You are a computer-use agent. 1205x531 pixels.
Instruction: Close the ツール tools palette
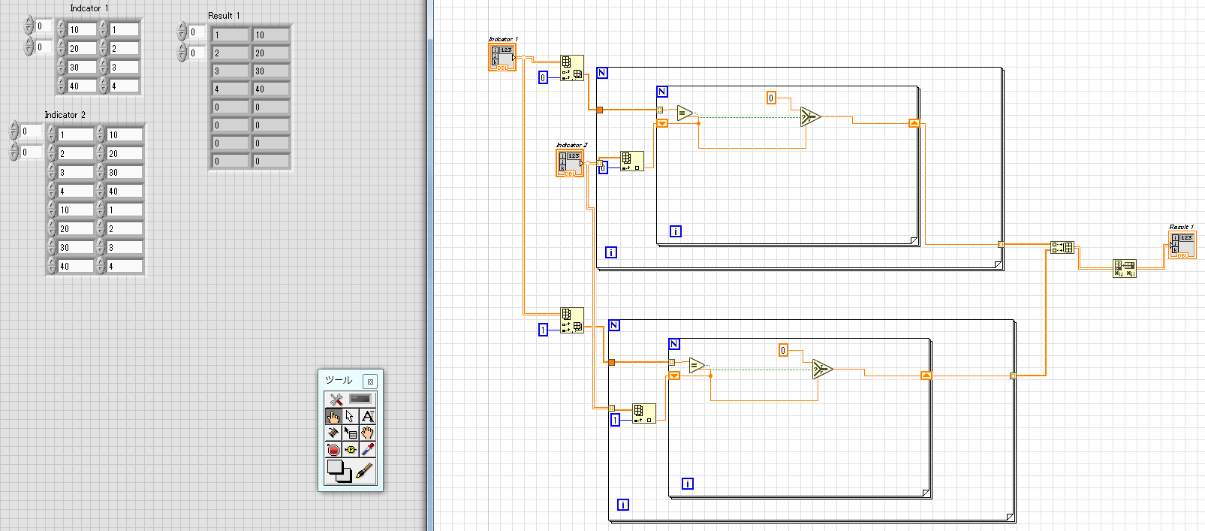pyautogui.click(x=370, y=382)
